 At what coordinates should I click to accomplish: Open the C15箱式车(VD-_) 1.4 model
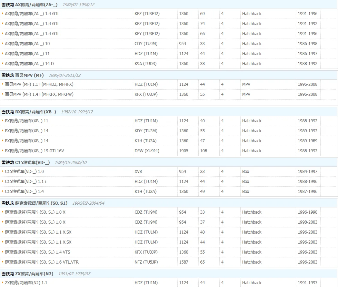(x=24, y=192)
